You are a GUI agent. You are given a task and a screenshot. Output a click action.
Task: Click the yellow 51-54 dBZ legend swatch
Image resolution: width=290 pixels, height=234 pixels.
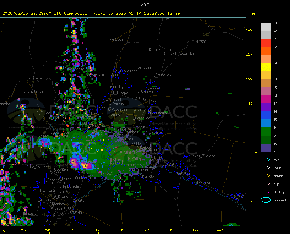pos(266,67)
